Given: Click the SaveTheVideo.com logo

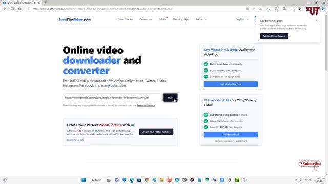Looking at the screenshot, I should pyautogui.click(x=75, y=19).
